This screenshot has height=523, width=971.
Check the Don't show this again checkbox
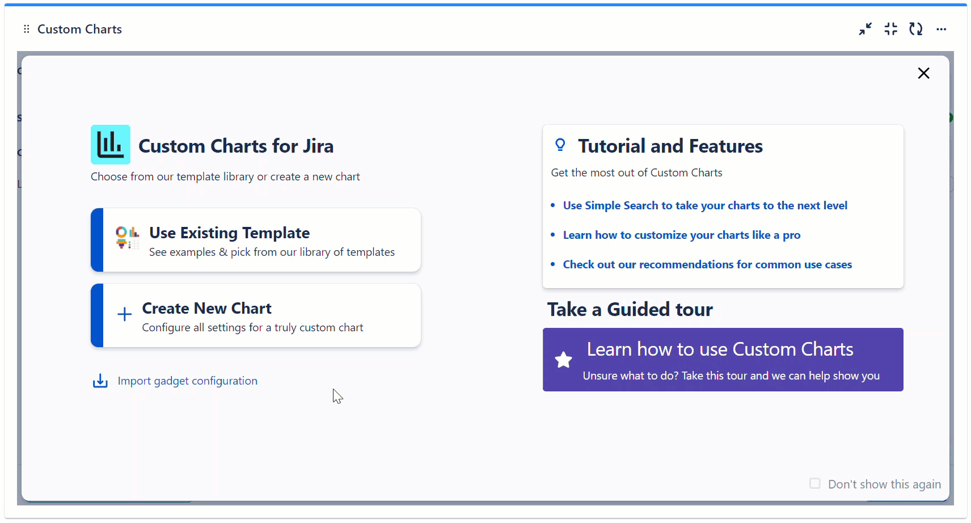(x=816, y=483)
